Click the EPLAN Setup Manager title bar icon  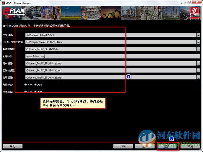tap(3, 3)
